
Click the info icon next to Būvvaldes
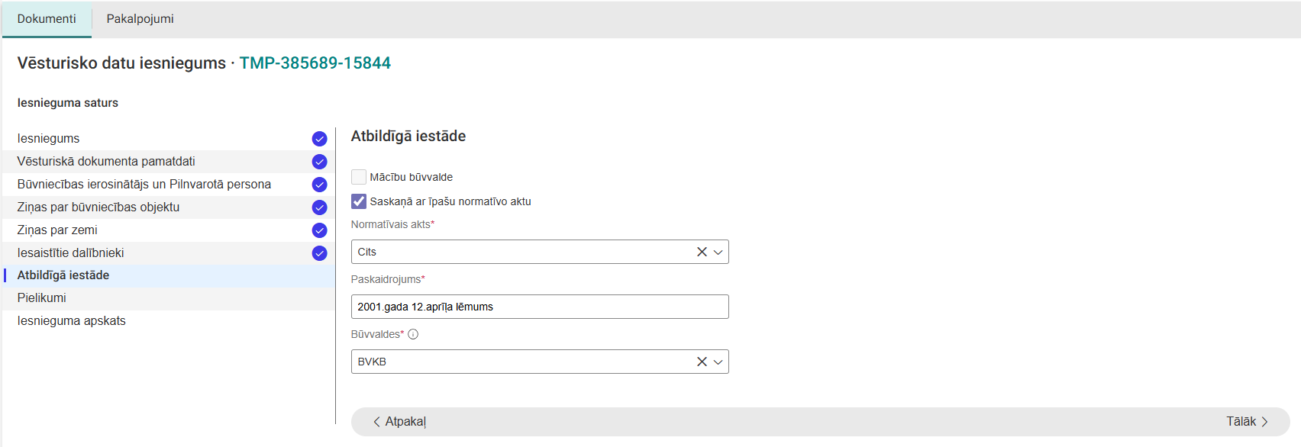pos(413,334)
